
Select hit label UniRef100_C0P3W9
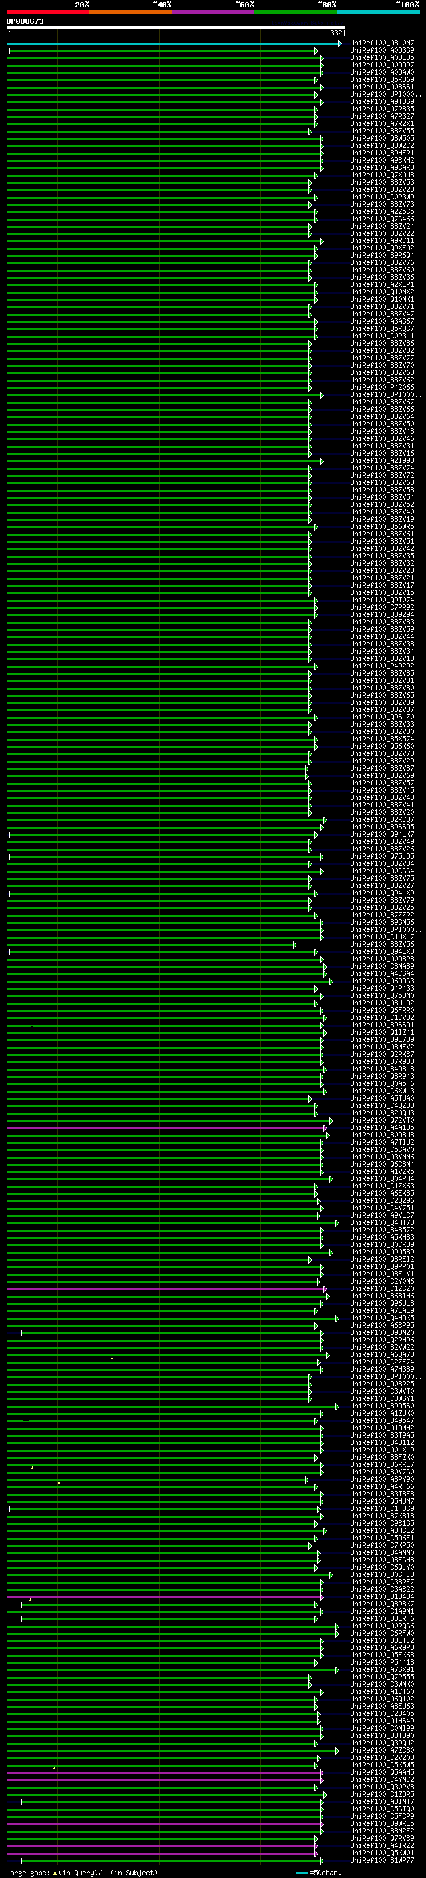(x=382, y=197)
